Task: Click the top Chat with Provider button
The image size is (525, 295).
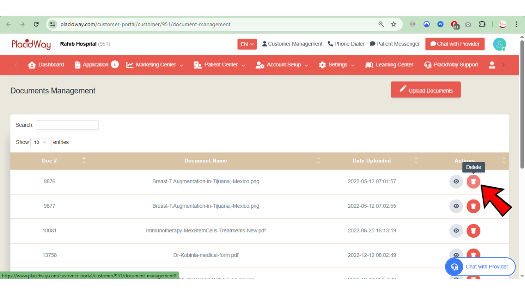Action: [454, 44]
